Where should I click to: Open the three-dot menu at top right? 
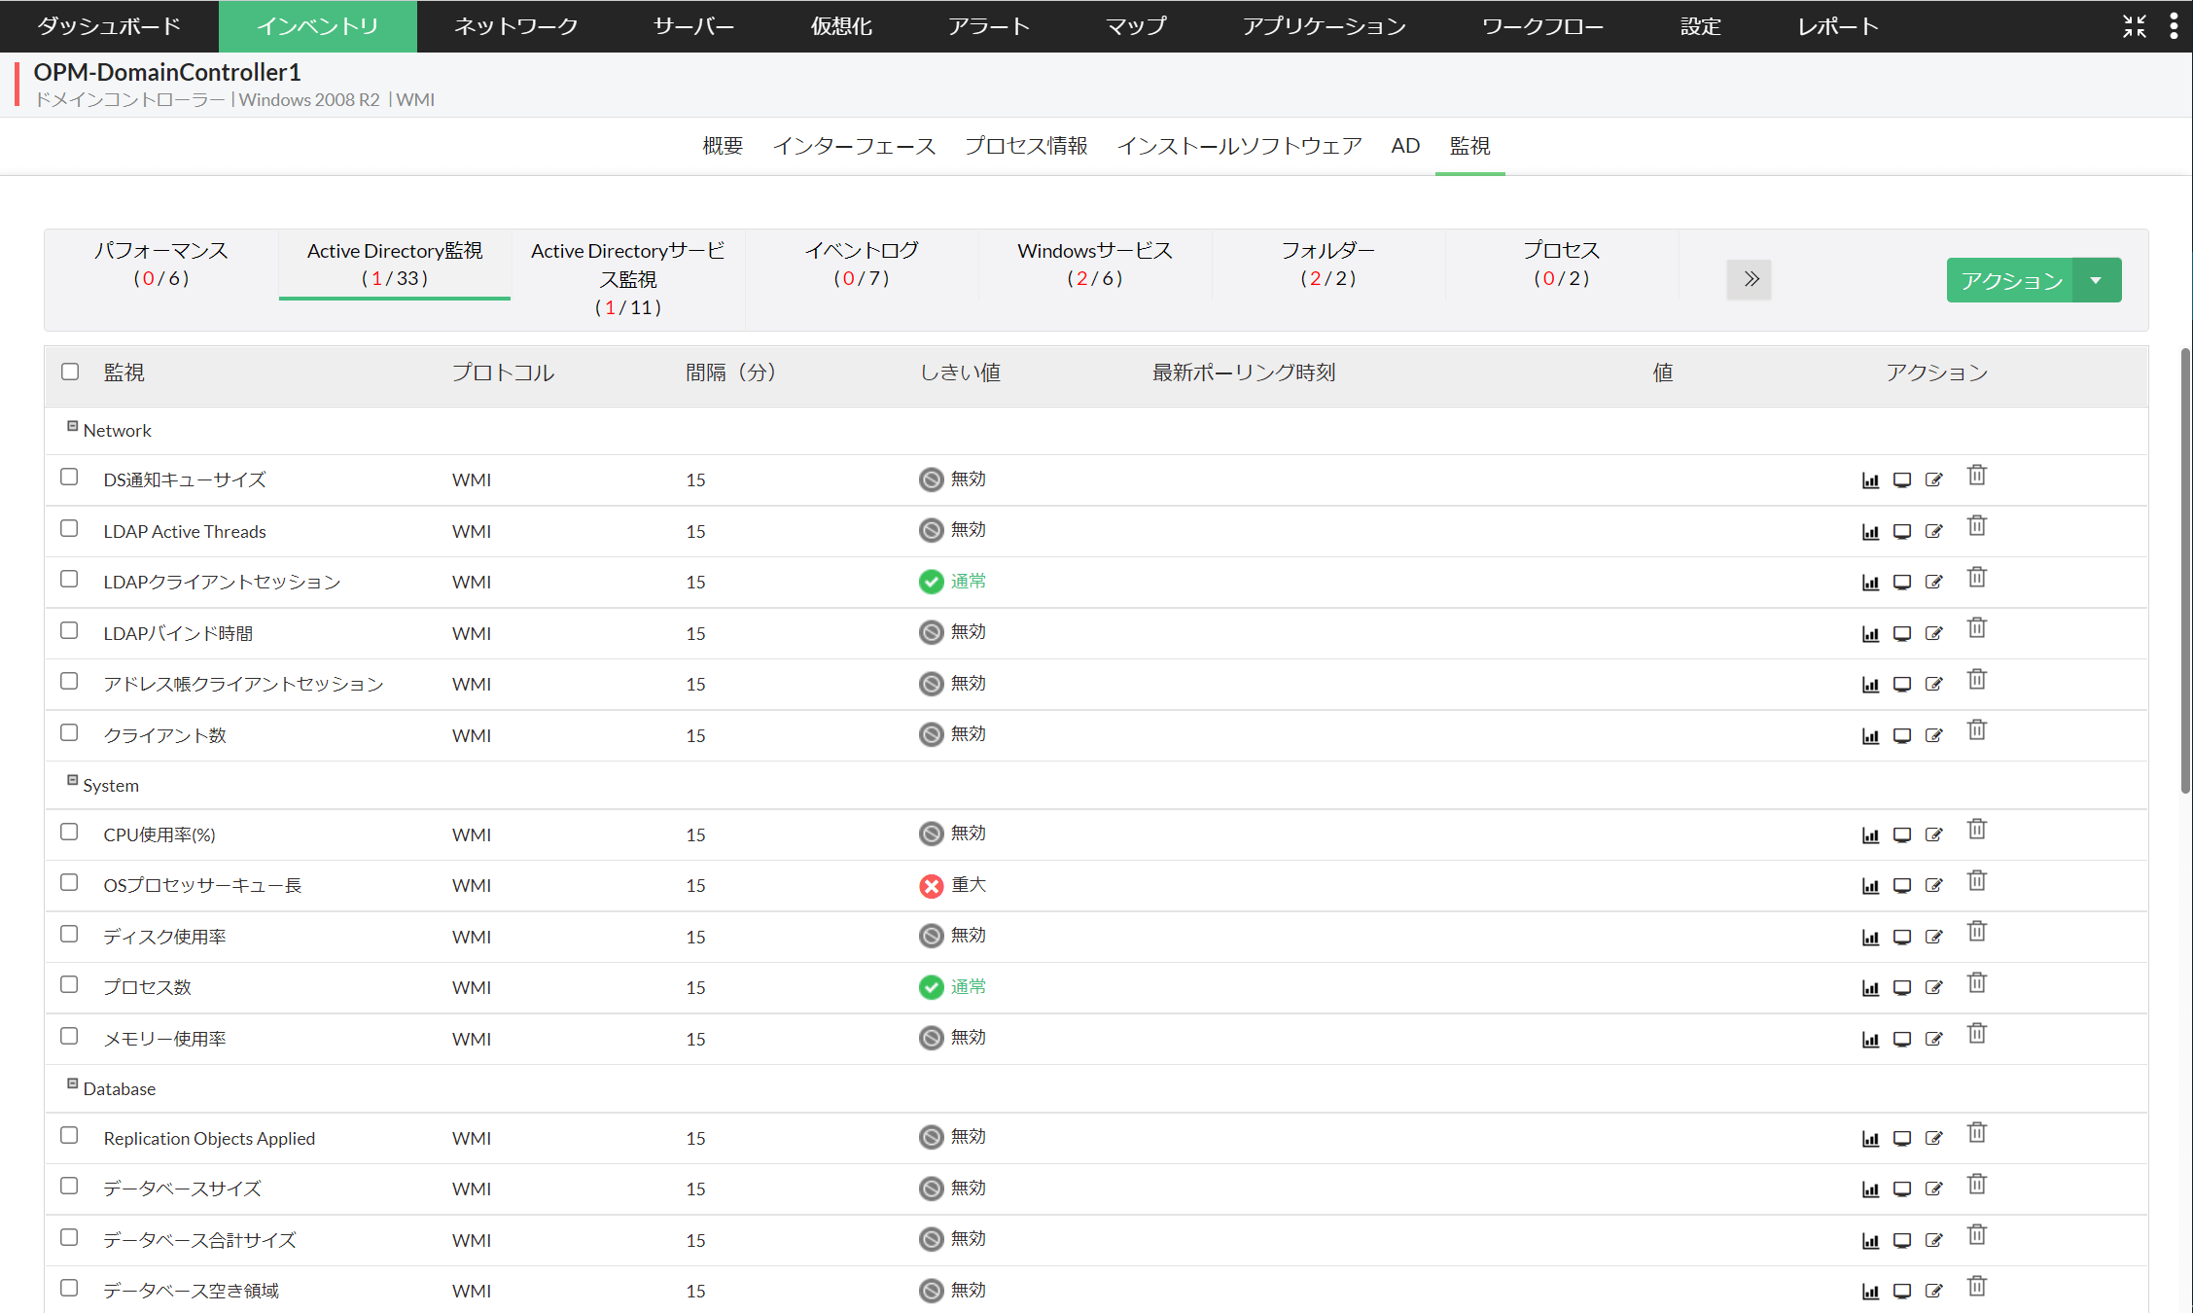pos(2175,25)
